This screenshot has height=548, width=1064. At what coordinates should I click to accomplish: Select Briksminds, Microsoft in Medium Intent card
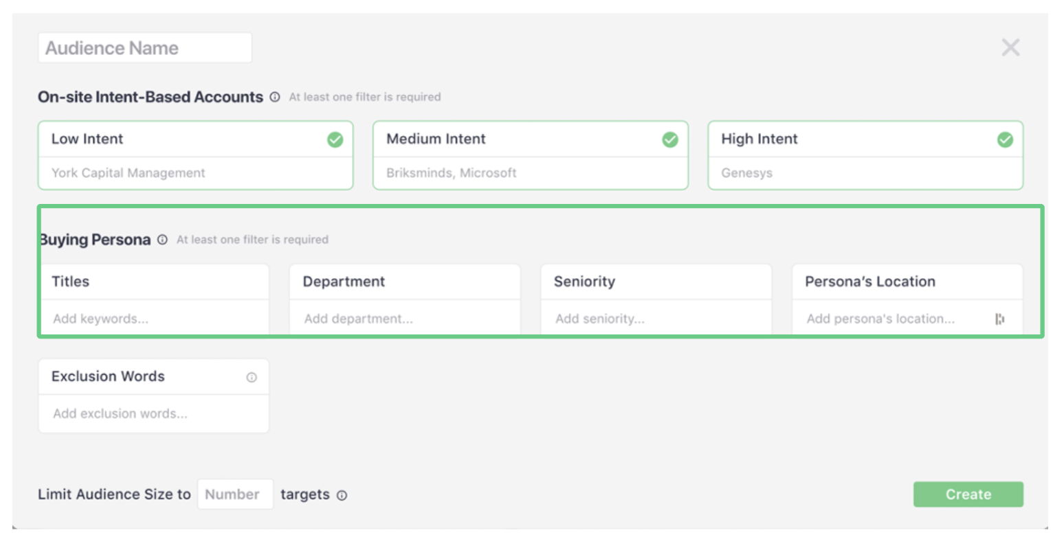(x=451, y=173)
